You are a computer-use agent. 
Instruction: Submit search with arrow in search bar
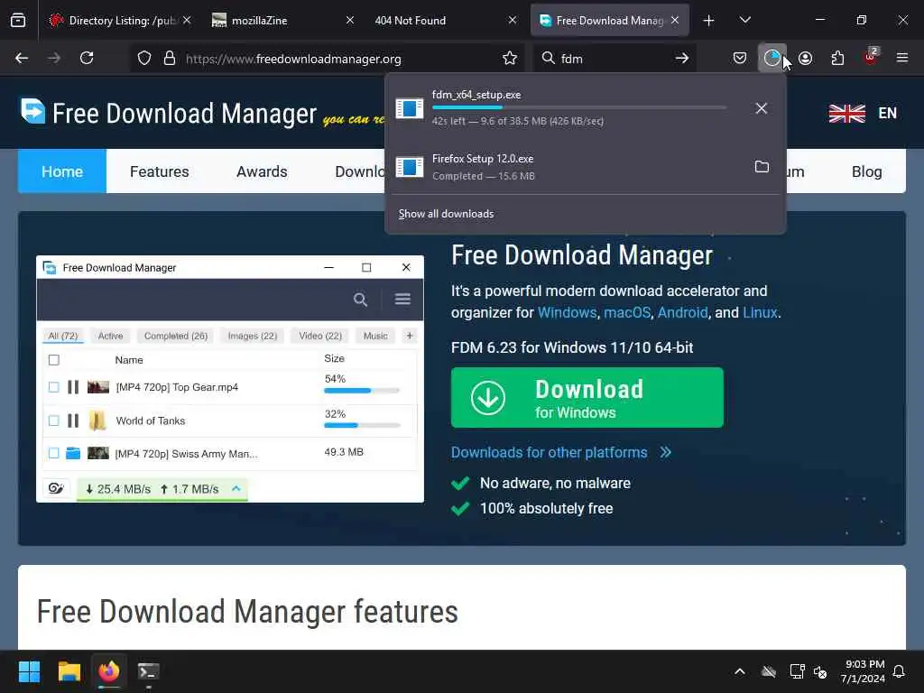coord(682,59)
